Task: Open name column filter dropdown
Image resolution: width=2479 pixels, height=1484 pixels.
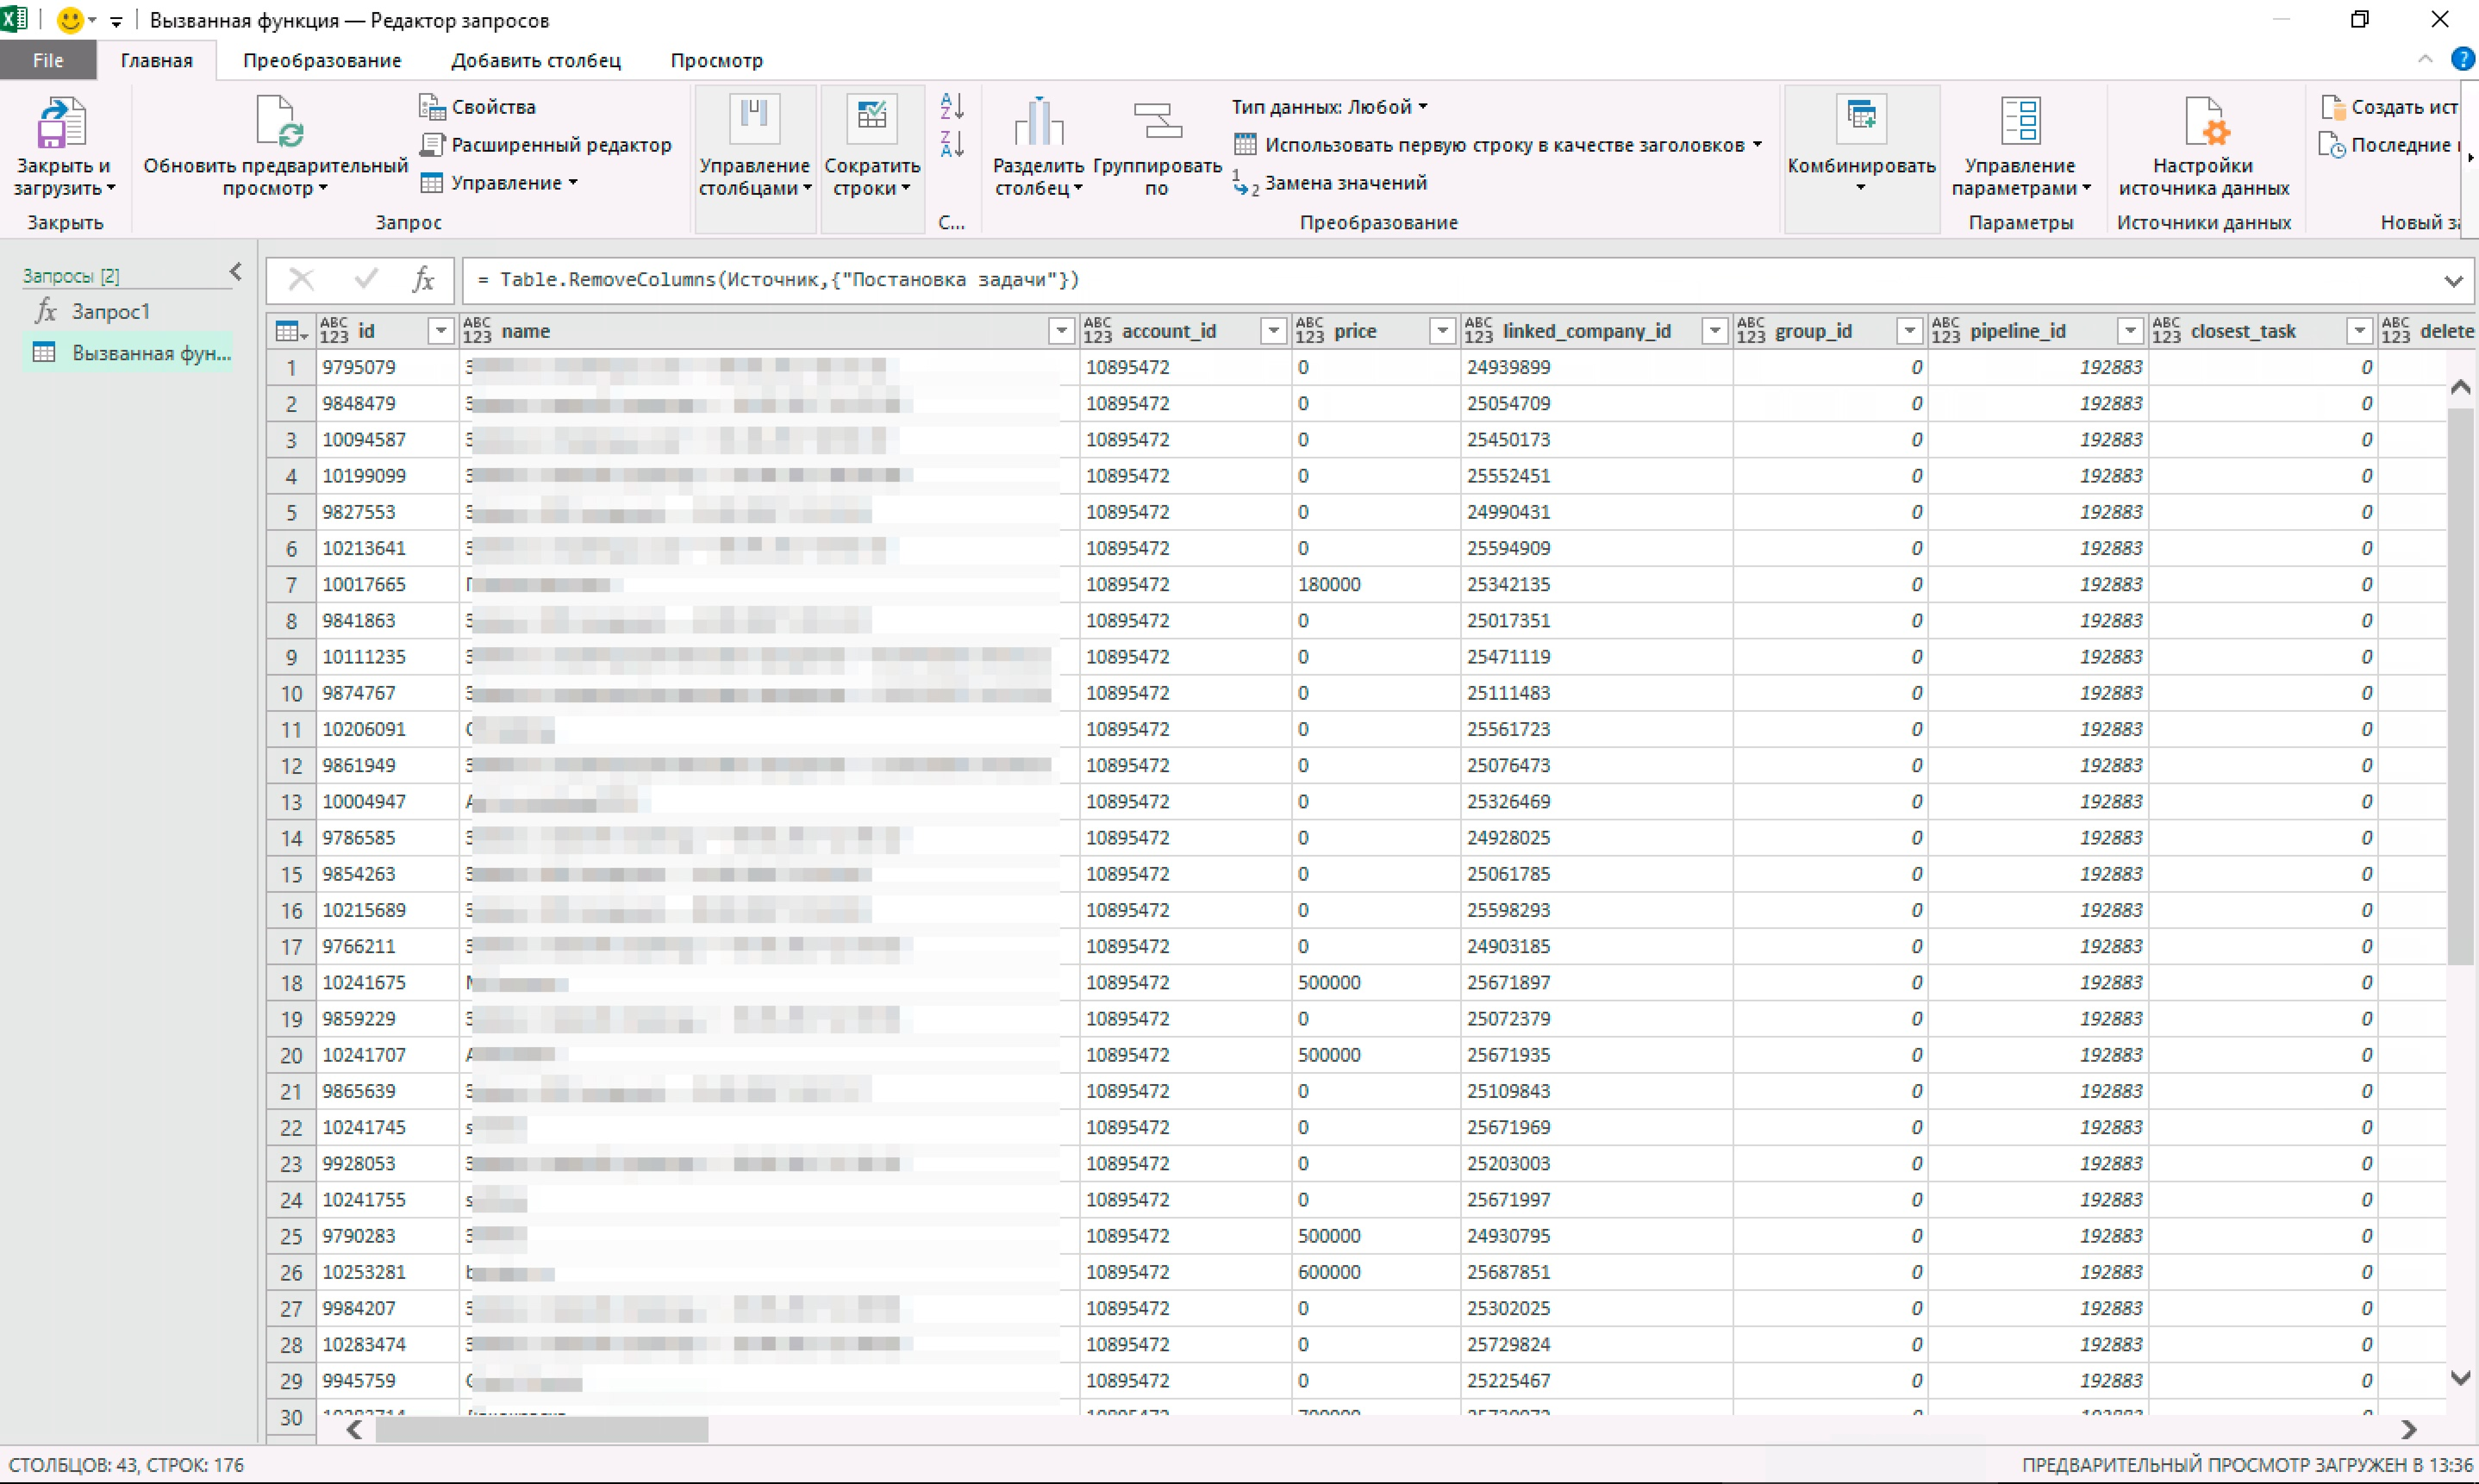Action: pyautogui.click(x=1061, y=331)
